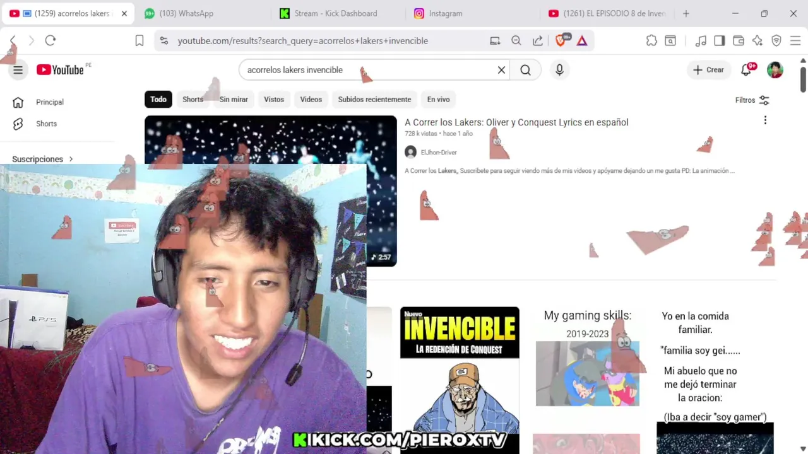
Task: Reload the page in the browser
Action: coord(50,41)
